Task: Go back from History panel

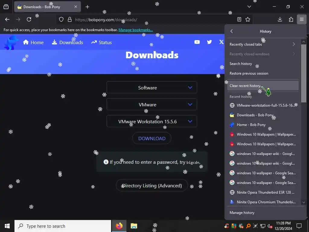Action: click(x=231, y=31)
